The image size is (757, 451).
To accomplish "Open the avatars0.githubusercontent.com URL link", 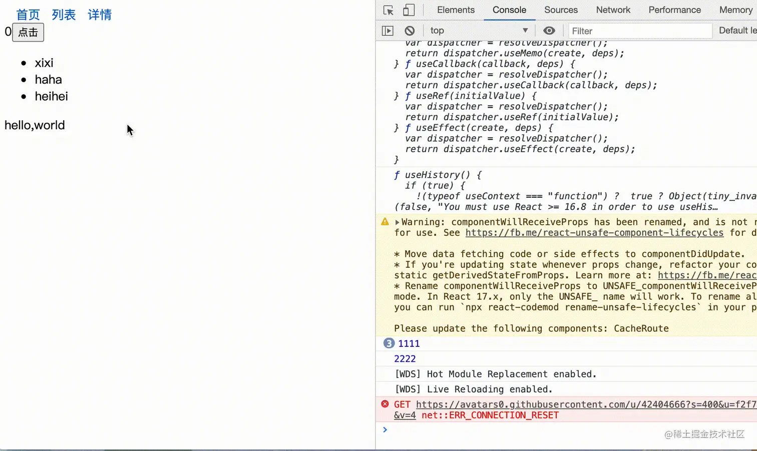I will click(x=586, y=404).
